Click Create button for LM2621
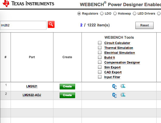Screen dimensions: 161x123 [67, 87]
